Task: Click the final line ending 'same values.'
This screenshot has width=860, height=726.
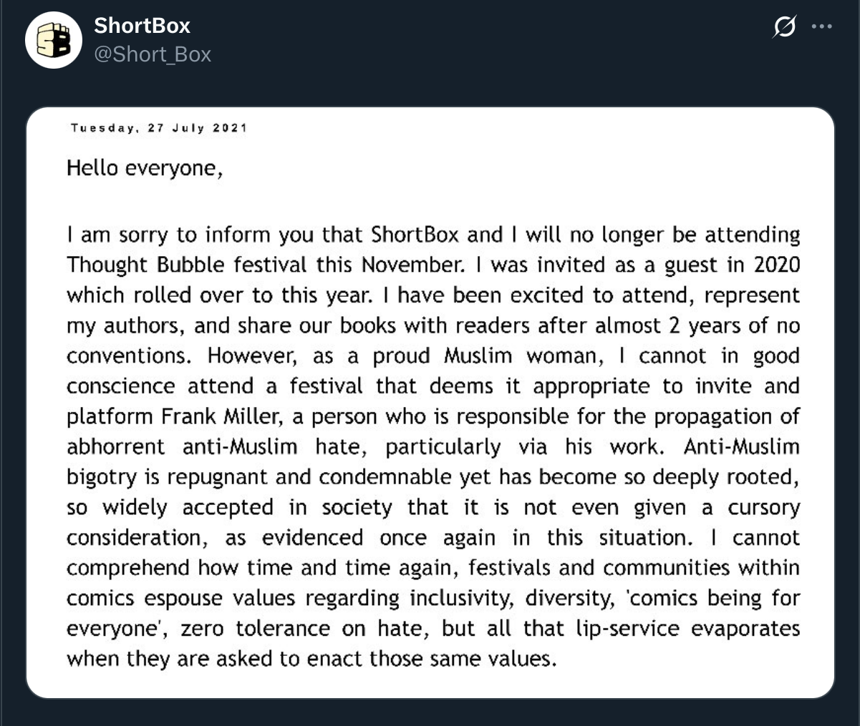Action: pos(311,659)
